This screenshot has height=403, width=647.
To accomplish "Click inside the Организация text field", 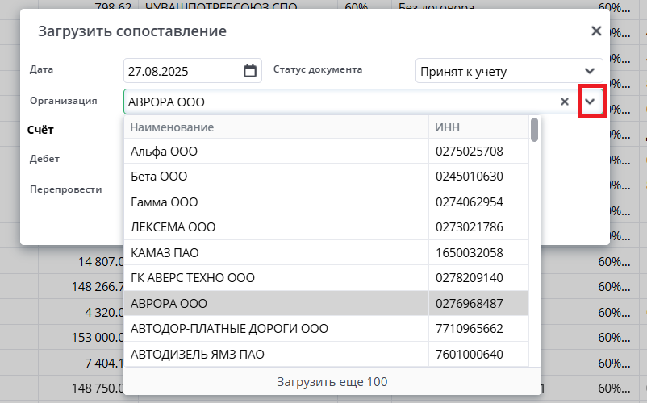I will point(339,102).
